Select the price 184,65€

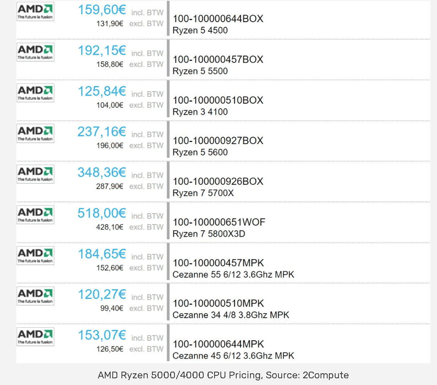[102, 254]
